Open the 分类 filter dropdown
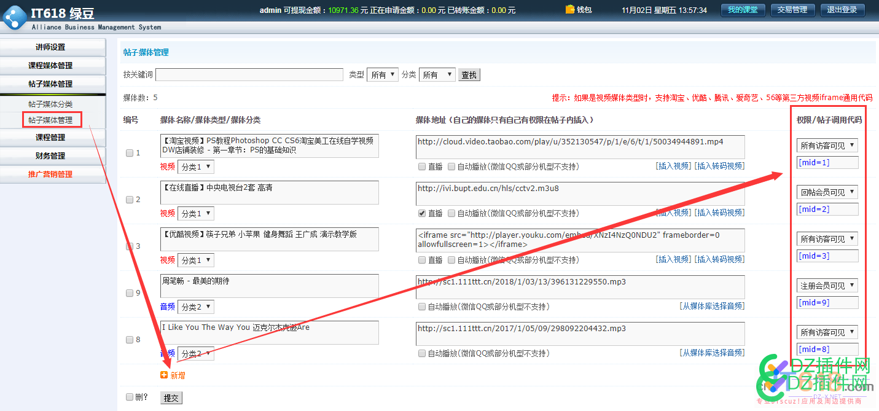879x411 pixels. click(x=437, y=74)
